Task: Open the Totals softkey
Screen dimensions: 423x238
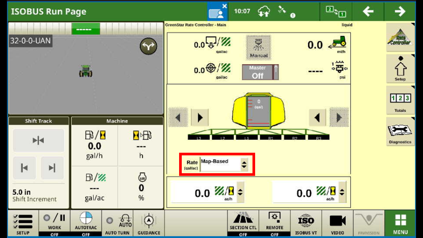Action: 400,100
